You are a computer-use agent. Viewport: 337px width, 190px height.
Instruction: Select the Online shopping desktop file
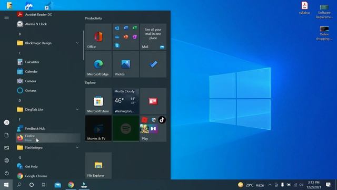[x=324, y=33]
